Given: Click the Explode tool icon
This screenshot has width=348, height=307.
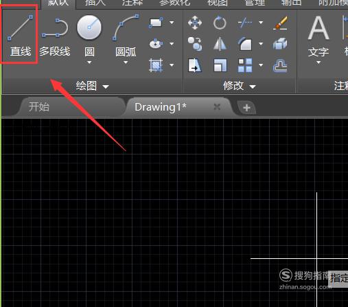Looking at the screenshot, I should pos(281,44).
